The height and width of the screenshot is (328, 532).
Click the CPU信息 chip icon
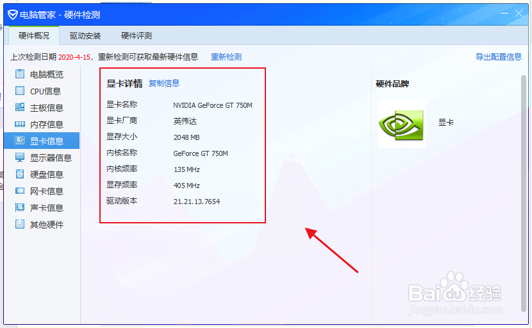pyautogui.click(x=20, y=91)
